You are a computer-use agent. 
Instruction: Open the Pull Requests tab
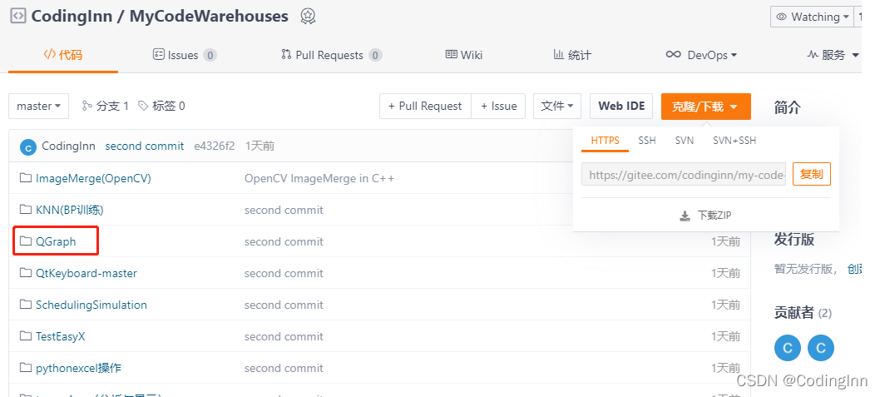(331, 54)
